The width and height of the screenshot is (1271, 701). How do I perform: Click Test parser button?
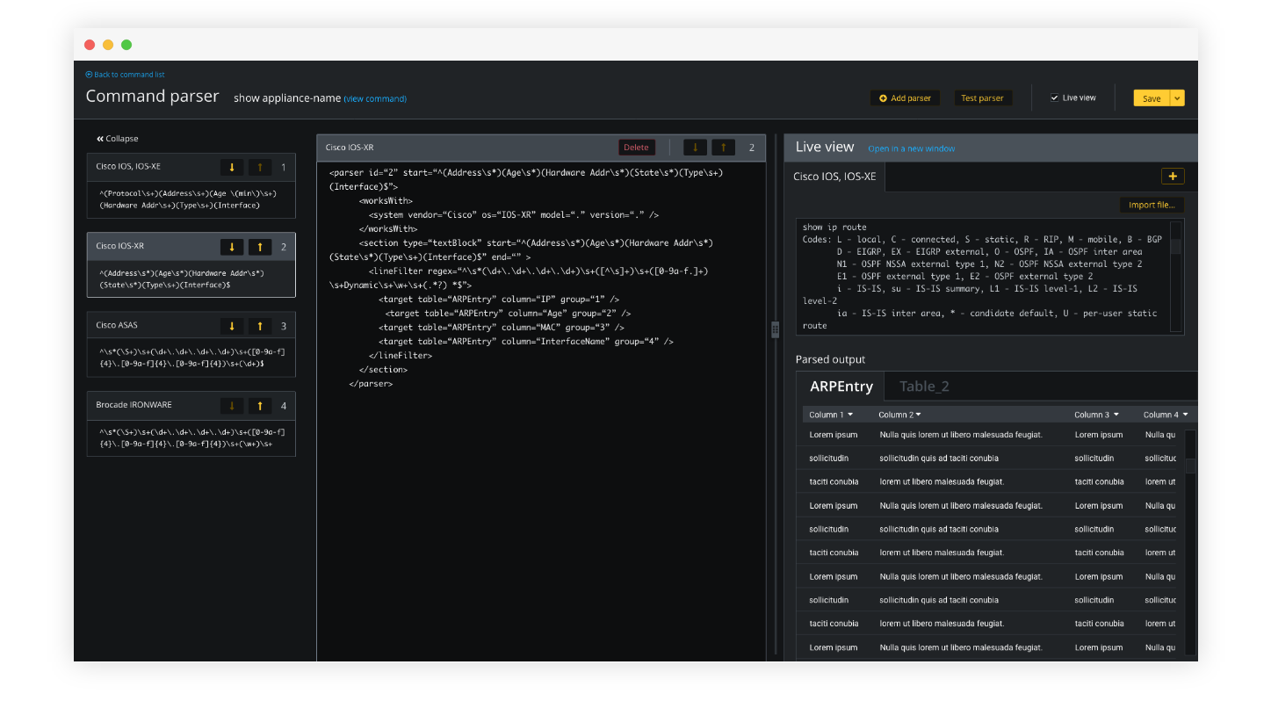(x=982, y=98)
